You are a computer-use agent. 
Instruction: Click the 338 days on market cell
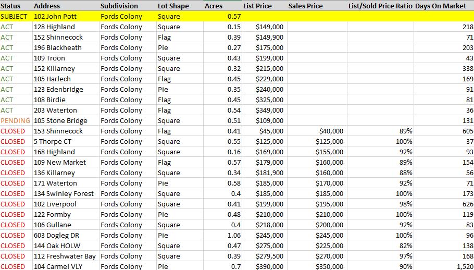point(444,68)
